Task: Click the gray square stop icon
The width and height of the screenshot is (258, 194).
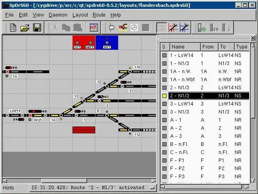Action: [146, 27]
